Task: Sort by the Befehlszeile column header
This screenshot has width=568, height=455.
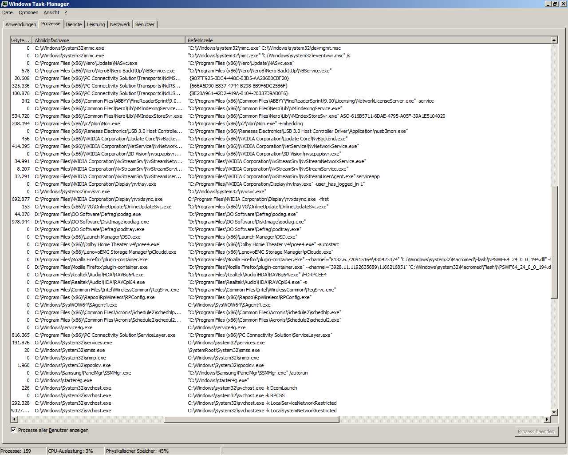Action: [x=368, y=40]
